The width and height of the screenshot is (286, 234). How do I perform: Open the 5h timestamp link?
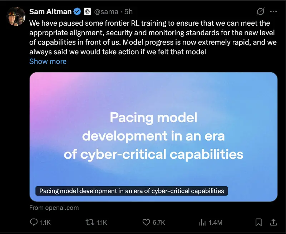[128, 12]
